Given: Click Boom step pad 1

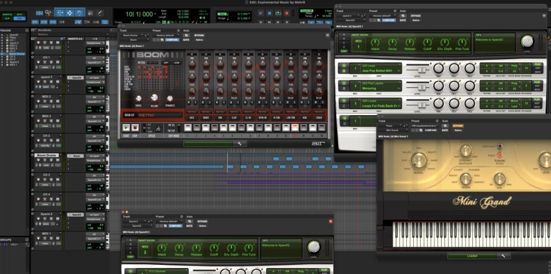Looking at the screenshot, I should point(188,128).
